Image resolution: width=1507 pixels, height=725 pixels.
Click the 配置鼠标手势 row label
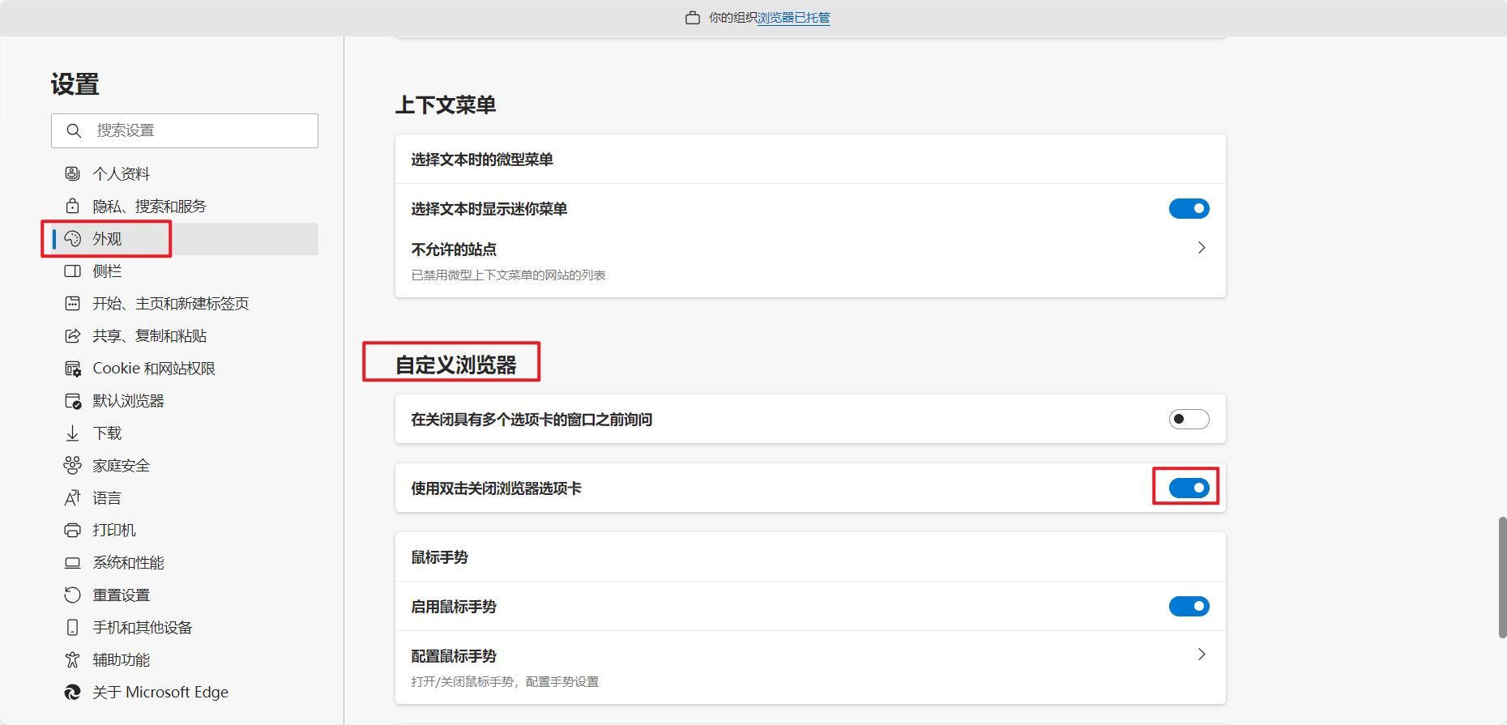pyautogui.click(x=454, y=656)
